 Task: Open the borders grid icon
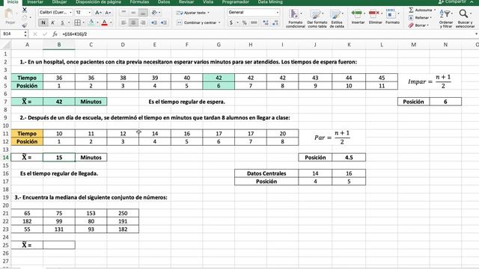click(78, 22)
